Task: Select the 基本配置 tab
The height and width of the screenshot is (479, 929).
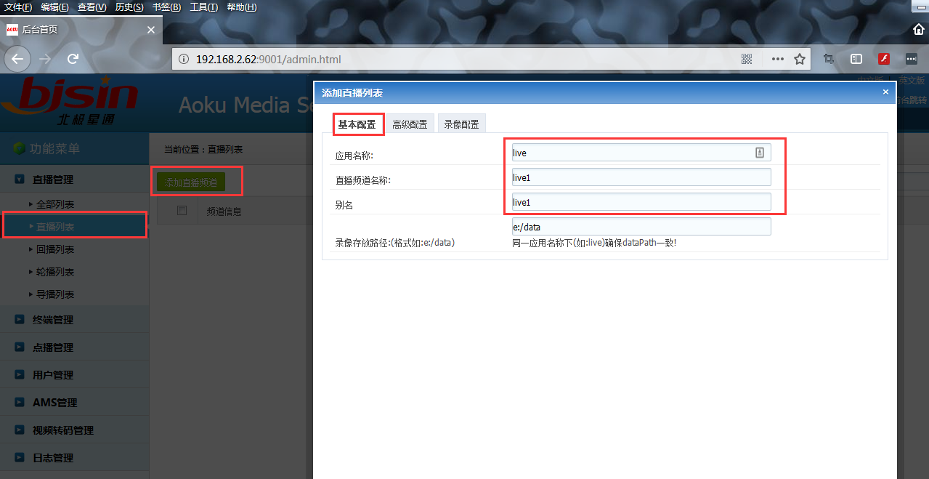Action: coord(358,124)
